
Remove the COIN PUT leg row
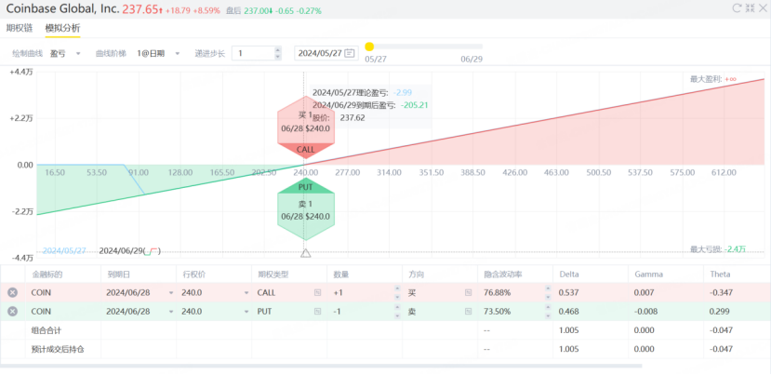point(13,312)
